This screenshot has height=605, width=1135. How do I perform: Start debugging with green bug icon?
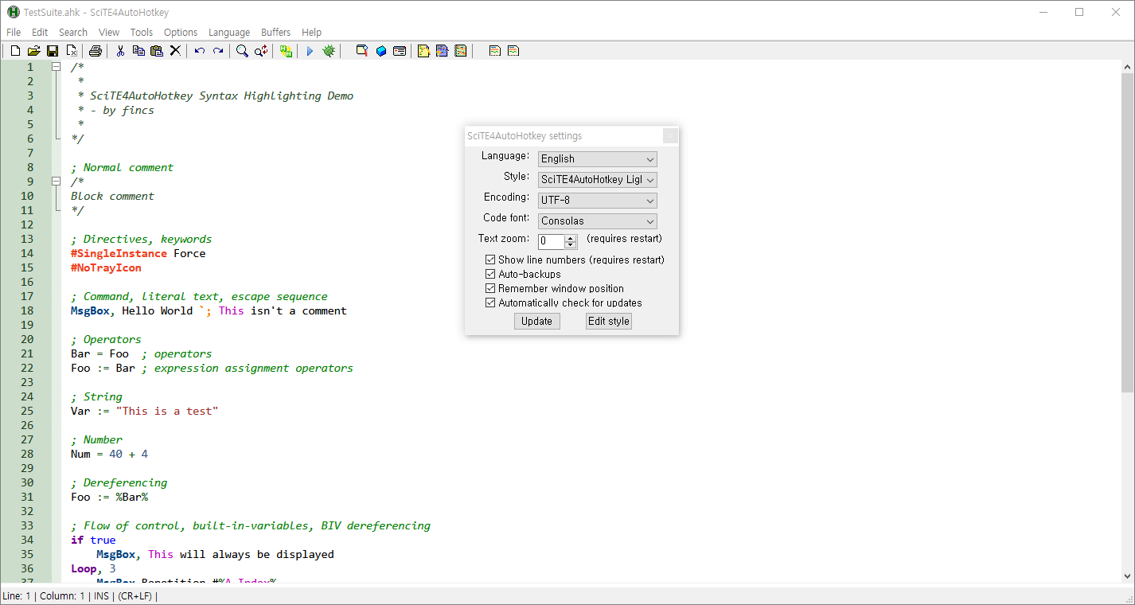(x=329, y=51)
